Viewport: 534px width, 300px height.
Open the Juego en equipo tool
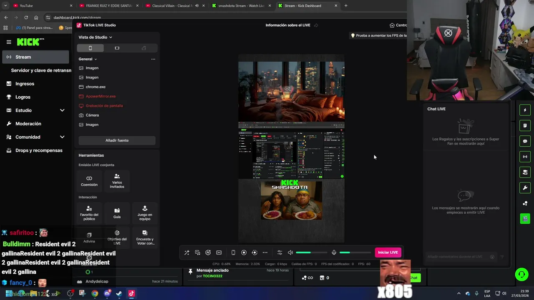click(x=145, y=213)
